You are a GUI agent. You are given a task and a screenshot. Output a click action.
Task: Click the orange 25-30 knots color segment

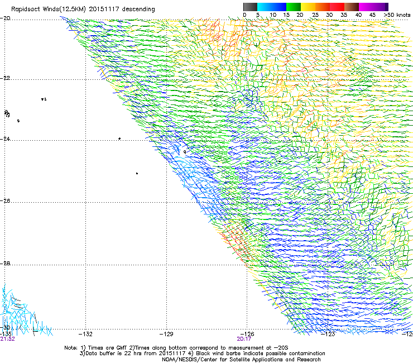point(323,7)
